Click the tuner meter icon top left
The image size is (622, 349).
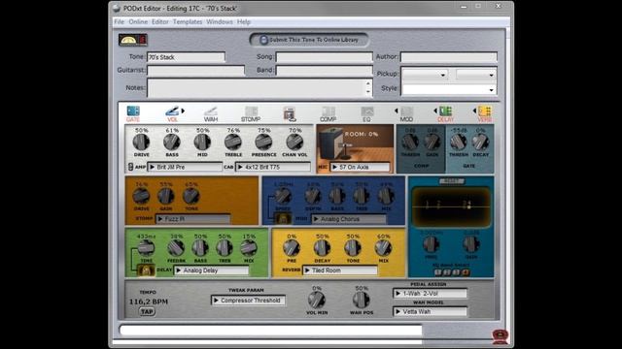[133, 40]
